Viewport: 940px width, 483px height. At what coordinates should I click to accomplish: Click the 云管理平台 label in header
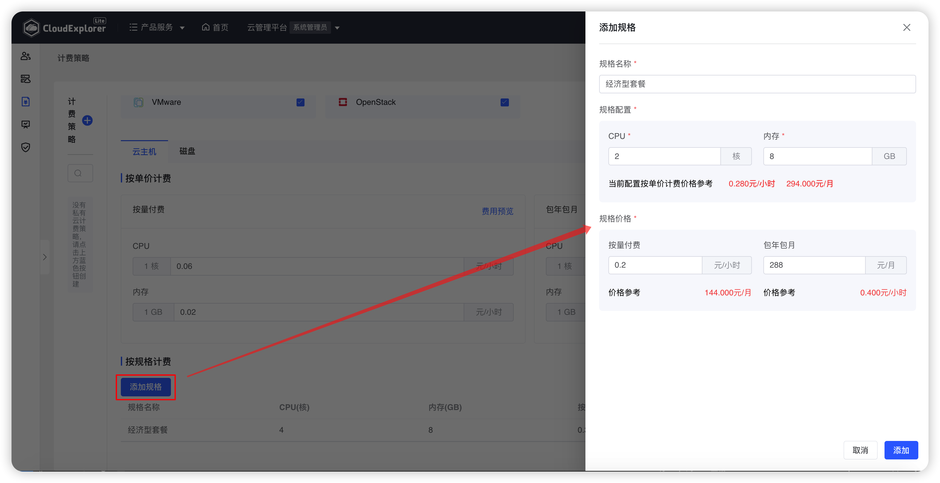tap(267, 27)
